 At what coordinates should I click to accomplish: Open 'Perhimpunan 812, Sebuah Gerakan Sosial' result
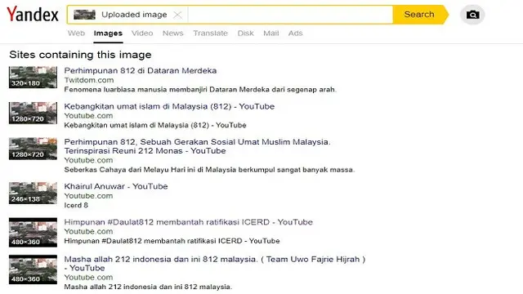(x=197, y=146)
